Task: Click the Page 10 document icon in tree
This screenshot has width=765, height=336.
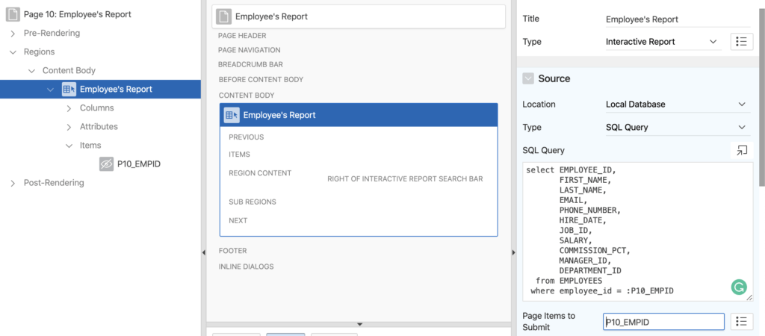Action: pos(13,15)
